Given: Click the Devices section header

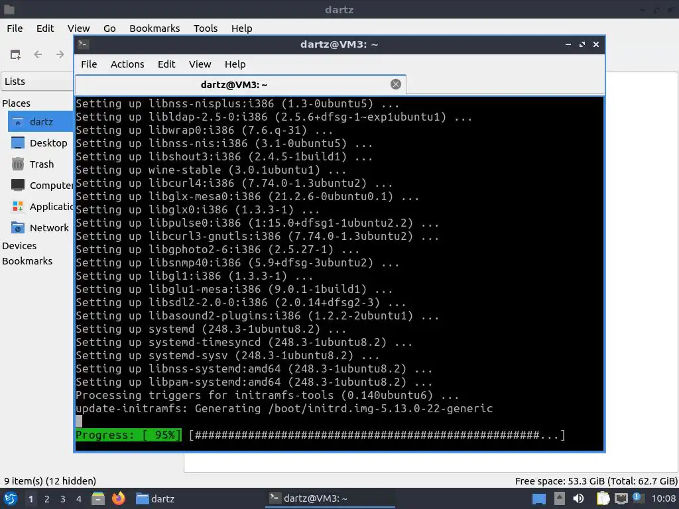Looking at the screenshot, I should coord(19,245).
